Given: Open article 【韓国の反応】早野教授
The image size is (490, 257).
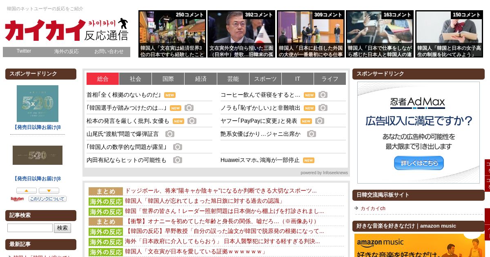Looking at the screenshot, I should tap(225, 231).
